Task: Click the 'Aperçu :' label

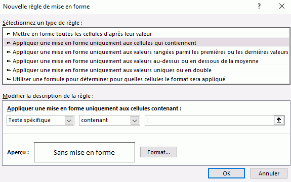Action: pyautogui.click(x=18, y=152)
